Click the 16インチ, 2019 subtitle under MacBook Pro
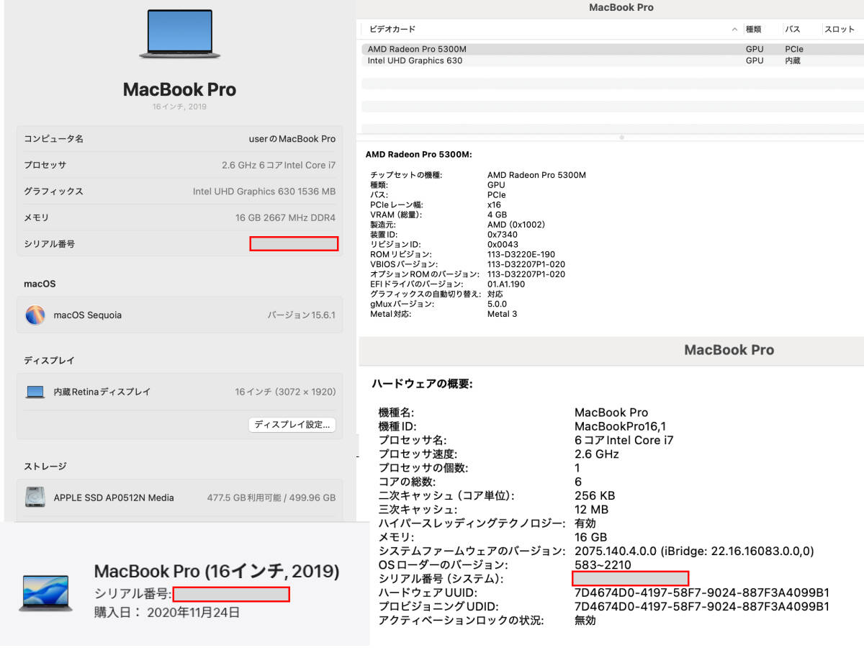Viewport: 864px width, 648px height. click(179, 107)
